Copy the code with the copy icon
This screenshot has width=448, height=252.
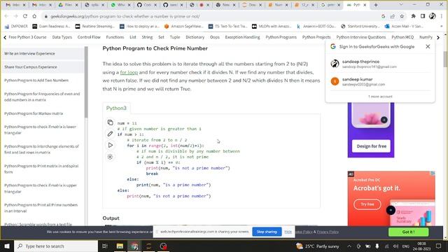pos(110,122)
